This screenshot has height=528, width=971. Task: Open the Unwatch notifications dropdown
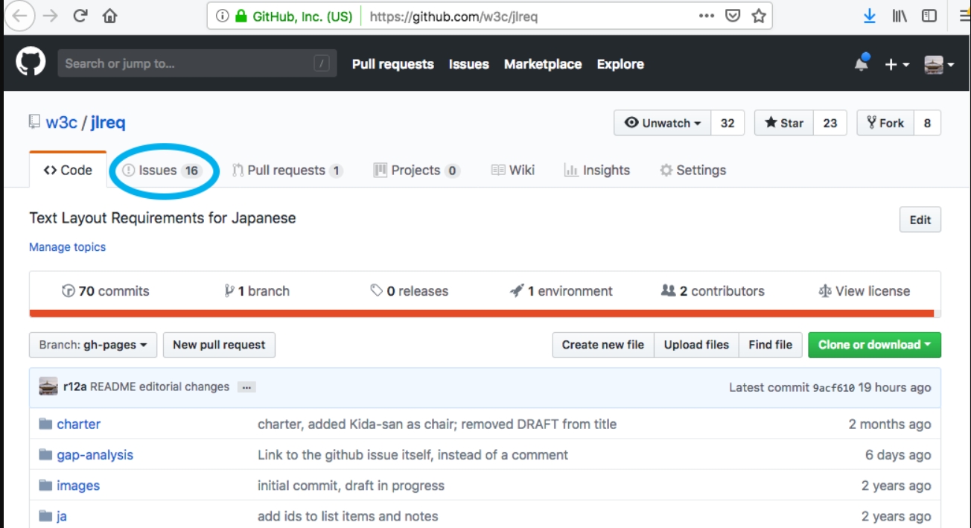(x=663, y=123)
